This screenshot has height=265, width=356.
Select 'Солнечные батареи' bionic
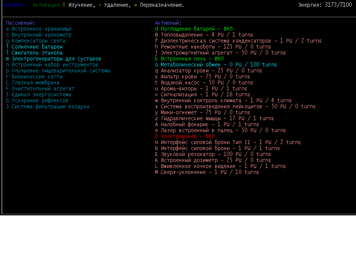point(34,47)
